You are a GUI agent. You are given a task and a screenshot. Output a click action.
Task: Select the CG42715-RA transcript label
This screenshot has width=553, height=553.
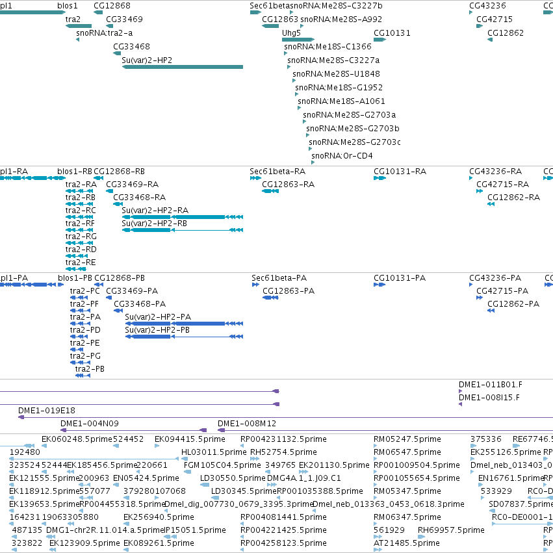502,185
